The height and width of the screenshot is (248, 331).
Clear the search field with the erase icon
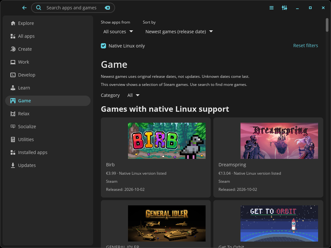tap(107, 8)
